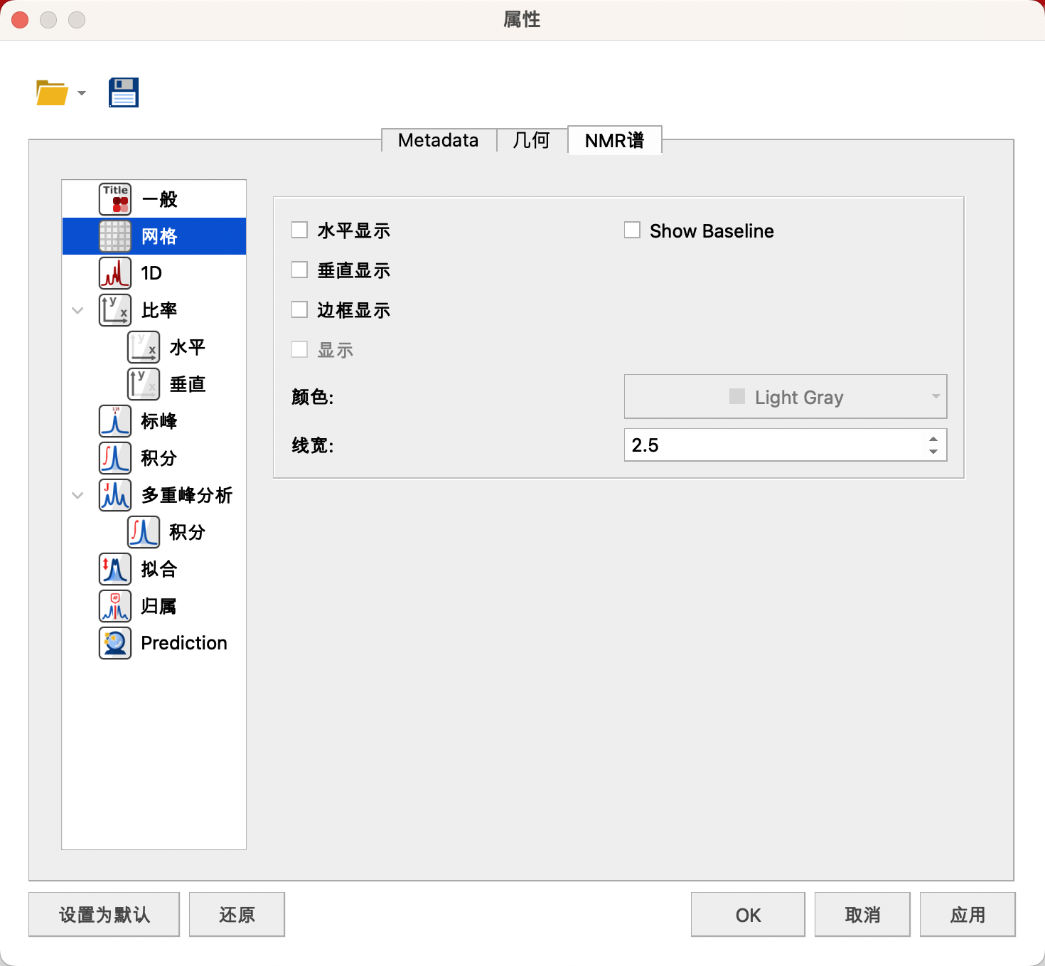This screenshot has width=1045, height=966.
Task: Select the Prediction text label in tree
Action: pyautogui.click(x=184, y=643)
